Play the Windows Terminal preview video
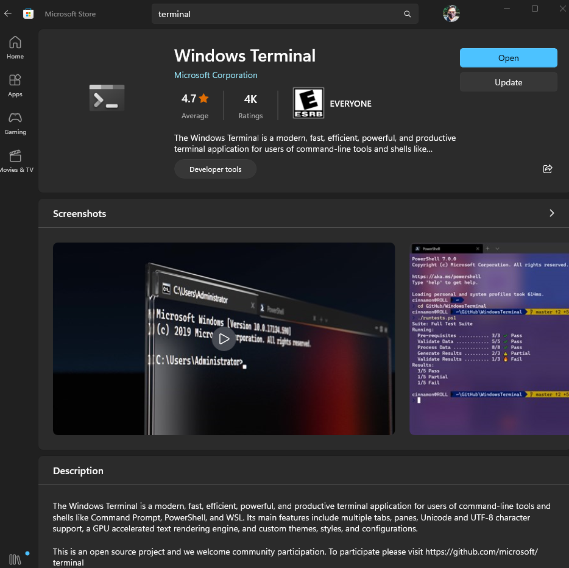The width and height of the screenshot is (569, 568). coord(224,338)
